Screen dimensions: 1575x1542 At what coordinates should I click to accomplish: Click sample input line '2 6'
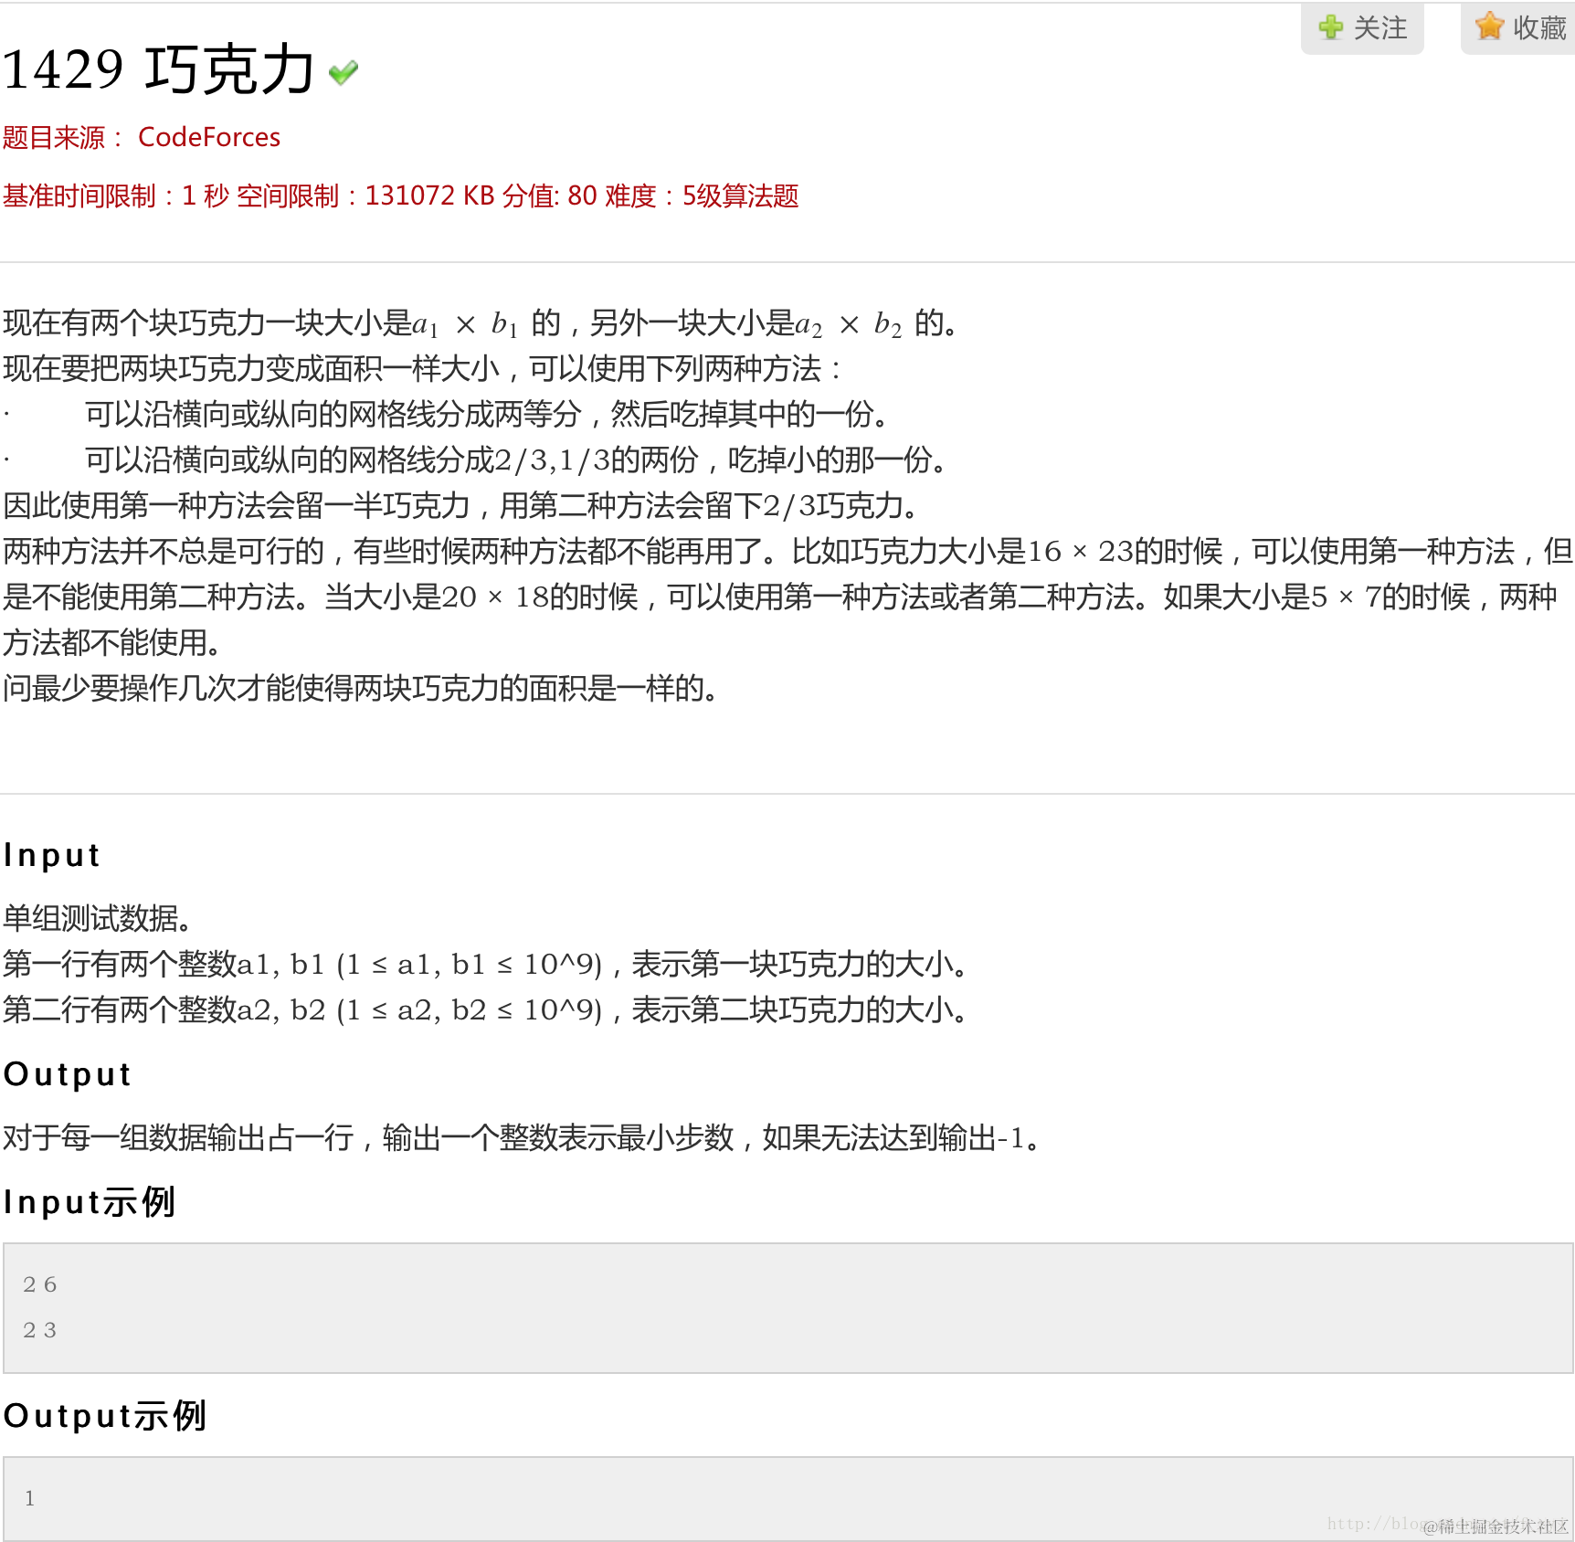click(x=40, y=1284)
